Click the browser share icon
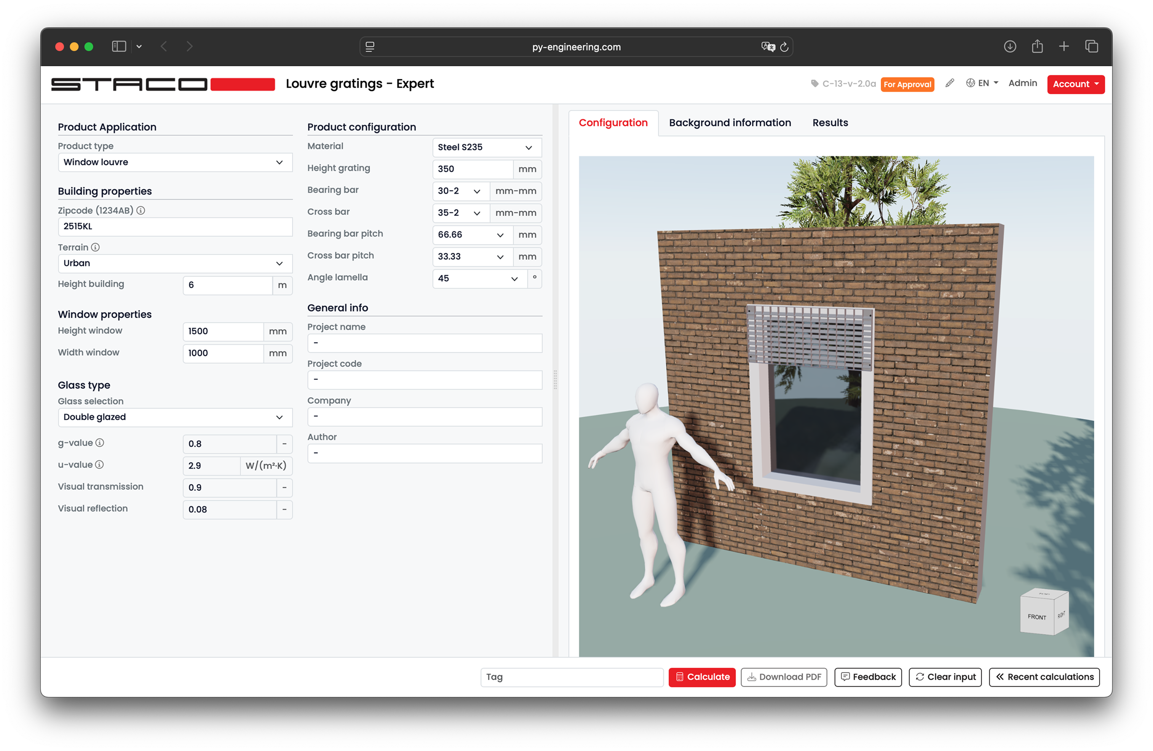The height and width of the screenshot is (751, 1153). pos(1037,46)
